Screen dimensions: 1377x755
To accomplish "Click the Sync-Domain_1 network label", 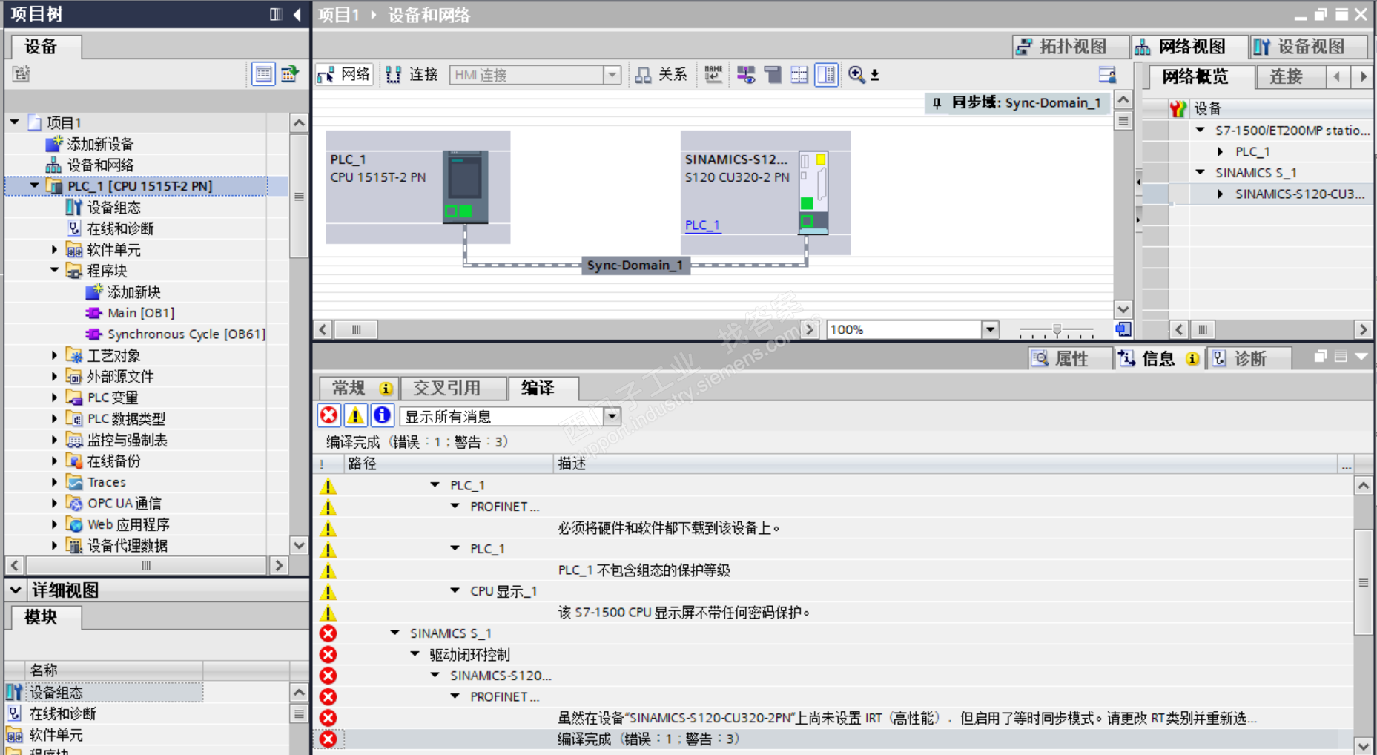I will coord(635,266).
